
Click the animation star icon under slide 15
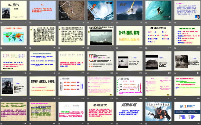[x=1, y=73]
